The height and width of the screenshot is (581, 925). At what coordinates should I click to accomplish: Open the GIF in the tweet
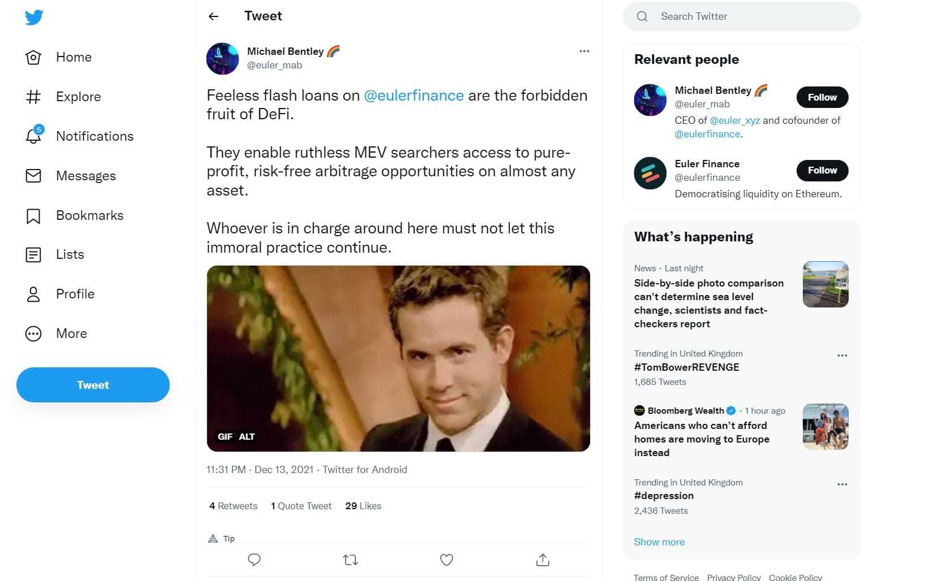[x=398, y=358]
